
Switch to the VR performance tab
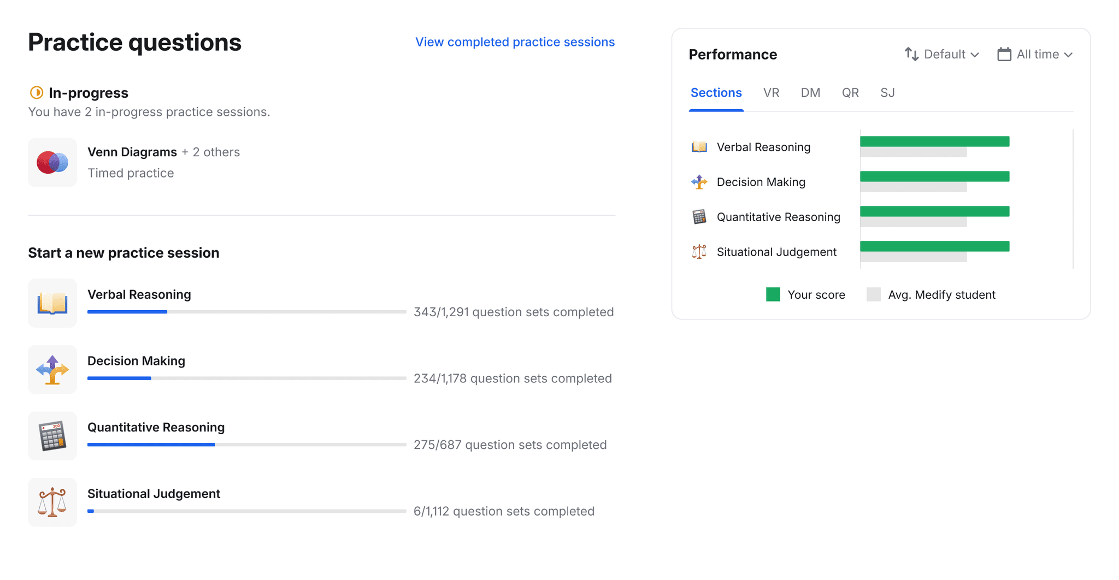[x=771, y=93]
